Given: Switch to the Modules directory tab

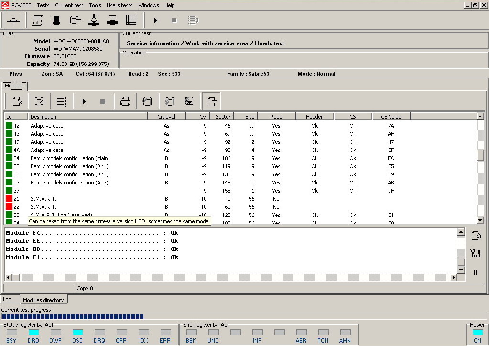Looking at the screenshot, I should [x=43, y=300].
